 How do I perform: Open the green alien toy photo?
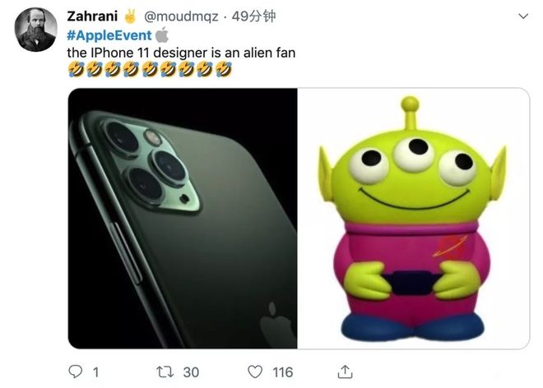click(x=414, y=218)
